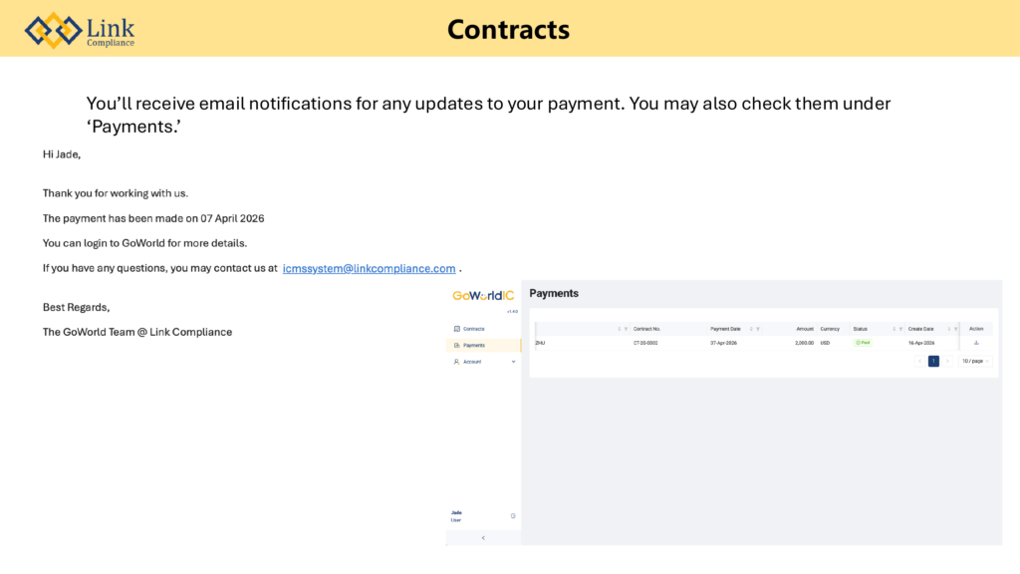Click the GoWorldIC logo
The height and width of the screenshot is (574, 1020).
[x=483, y=296]
